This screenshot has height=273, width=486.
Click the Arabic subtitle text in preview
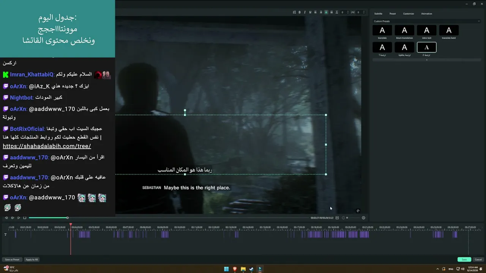pyautogui.click(x=185, y=170)
